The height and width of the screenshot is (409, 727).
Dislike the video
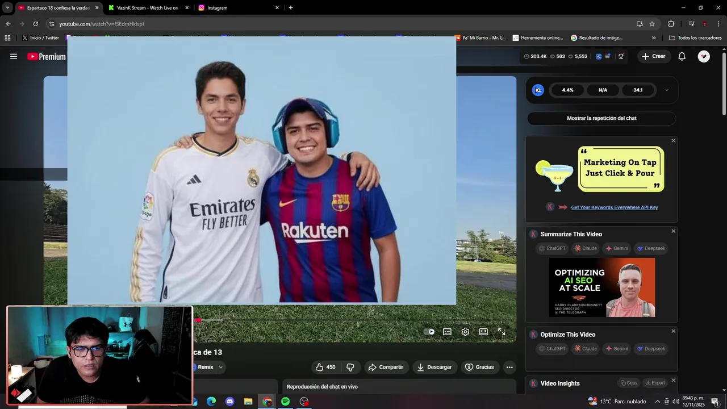pyautogui.click(x=350, y=367)
